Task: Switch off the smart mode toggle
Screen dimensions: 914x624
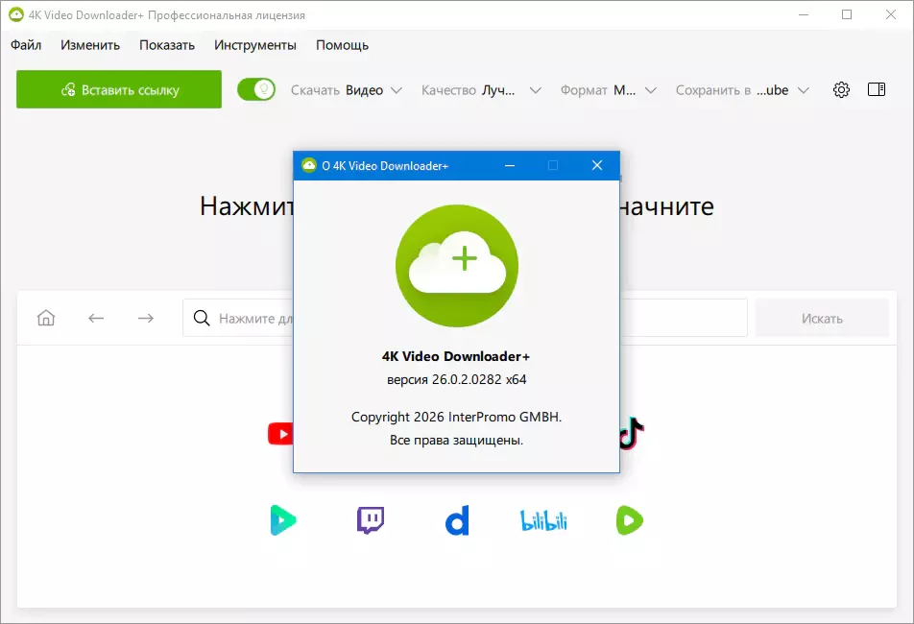Action: tap(255, 88)
